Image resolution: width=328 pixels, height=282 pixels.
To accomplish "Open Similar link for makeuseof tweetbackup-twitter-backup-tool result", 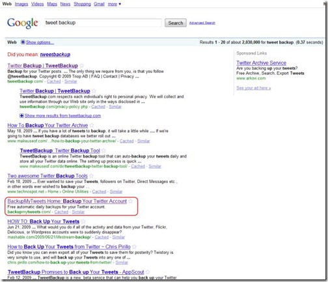I will coord(155,166).
